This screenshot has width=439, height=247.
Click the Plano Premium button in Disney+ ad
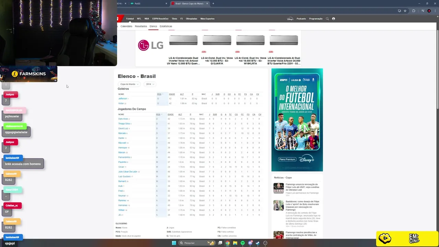(x=287, y=159)
